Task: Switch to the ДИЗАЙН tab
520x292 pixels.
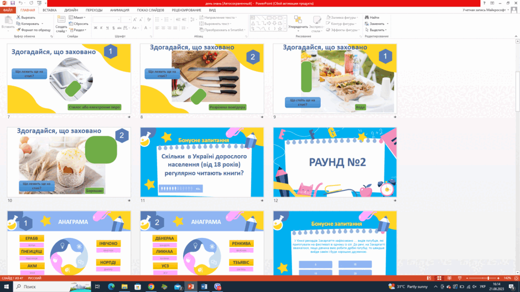Action: [x=71, y=10]
